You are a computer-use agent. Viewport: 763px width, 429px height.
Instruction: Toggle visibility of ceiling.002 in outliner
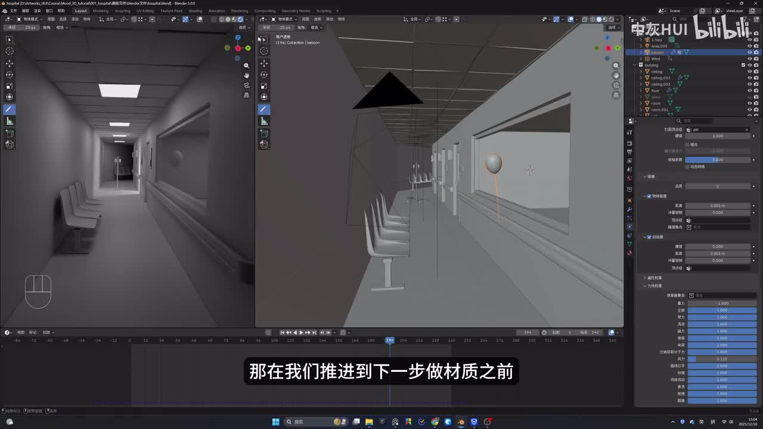tap(749, 77)
